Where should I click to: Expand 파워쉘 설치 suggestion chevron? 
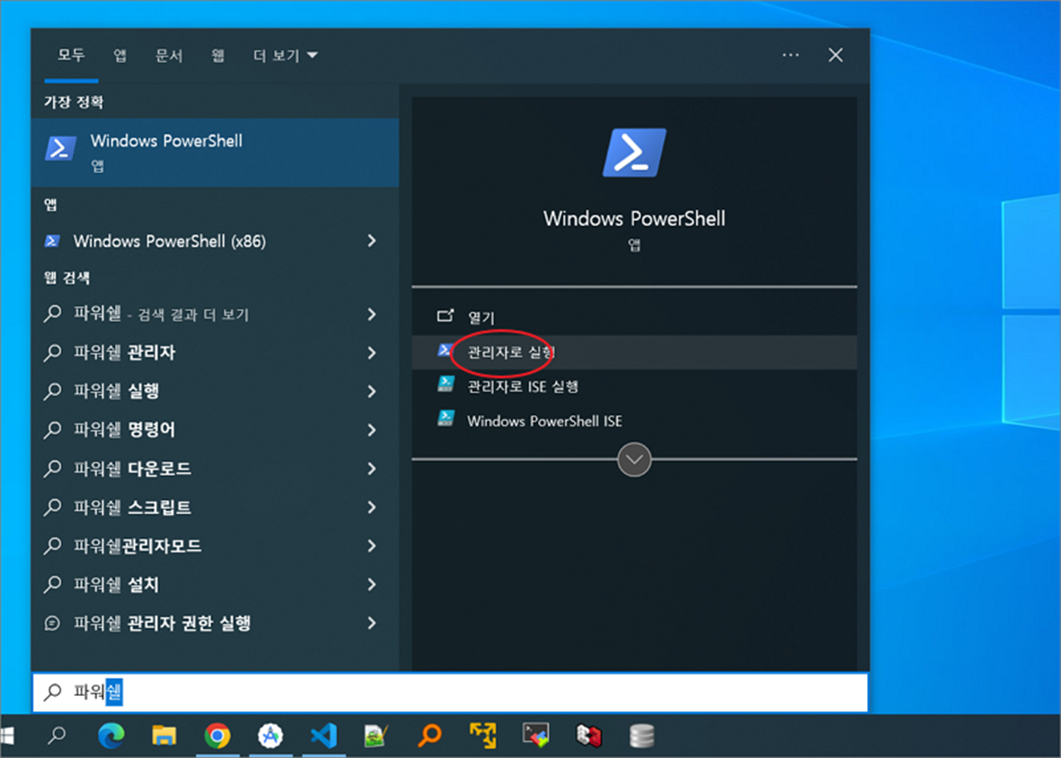[372, 585]
